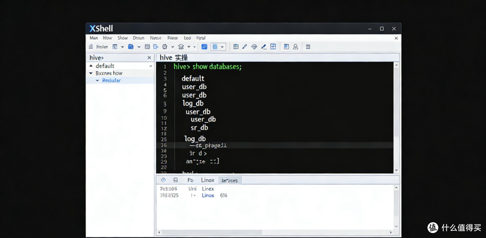The width and height of the screenshot is (486, 238).
Task: Select the highlighter marker icon
Action: tap(264, 47)
